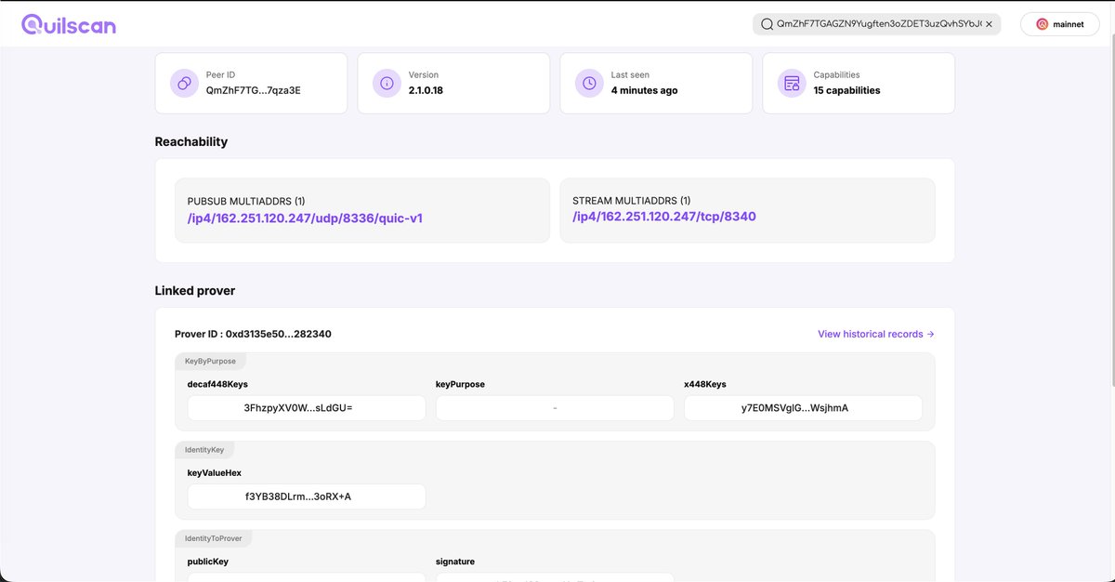The height and width of the screenshot is (582, 1115).
Task: Click inside the peer ID search field
Action: pos(878,24)
